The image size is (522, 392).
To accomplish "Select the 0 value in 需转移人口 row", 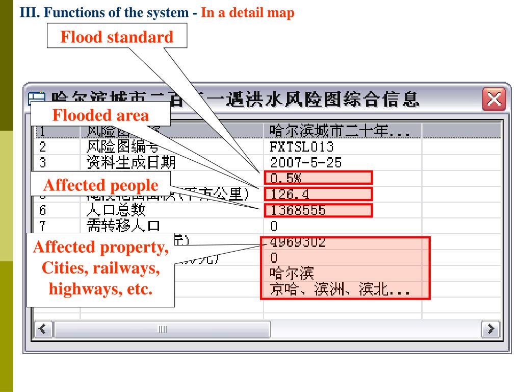I will (x=343, y=226).
